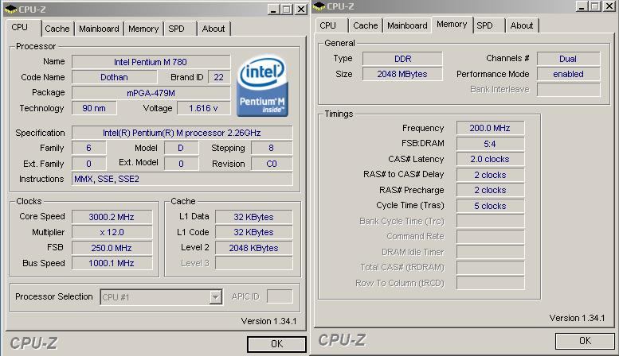Click CAS# Latency value '2.0 clocks'
The width and height of the screenshot is (619, 356).
pyautogui.click(x=490, y=159)
